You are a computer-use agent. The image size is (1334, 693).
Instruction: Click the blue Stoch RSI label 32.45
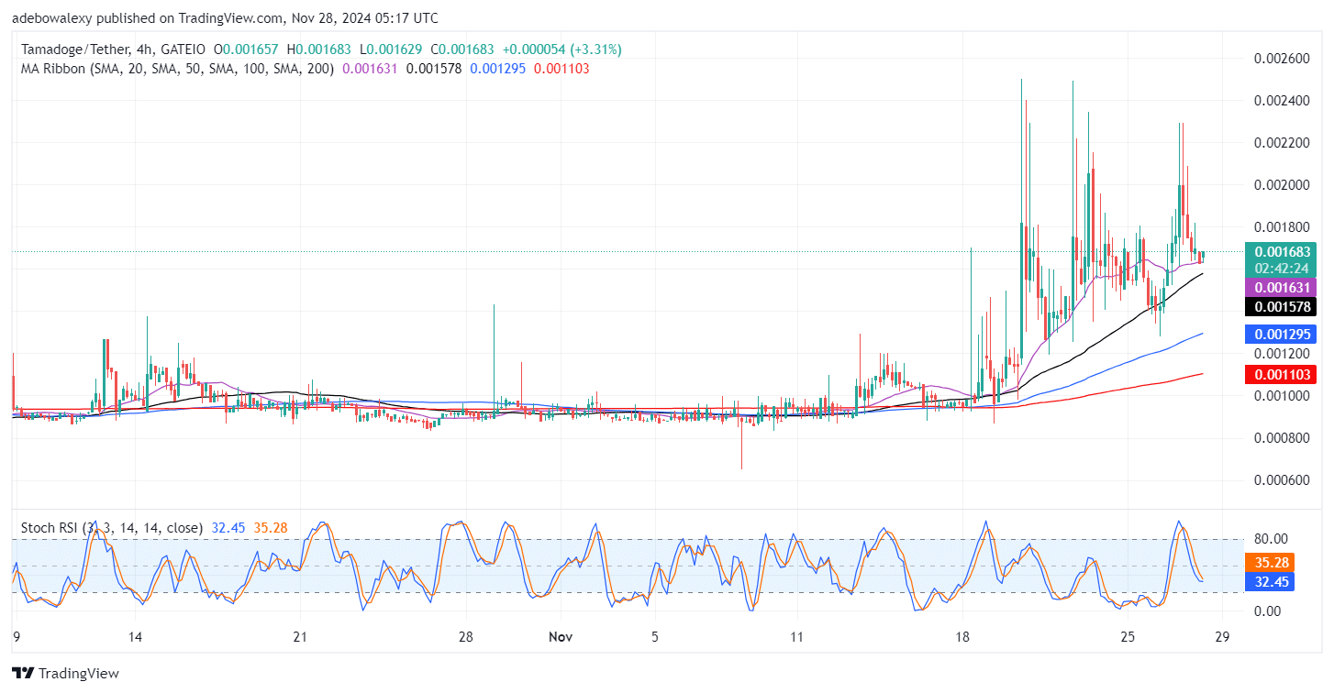[x=1268, y=581]
